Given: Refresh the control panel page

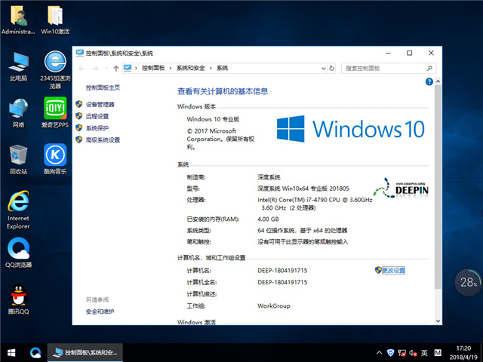Looking at the screenshot, I should coord(331,69).
